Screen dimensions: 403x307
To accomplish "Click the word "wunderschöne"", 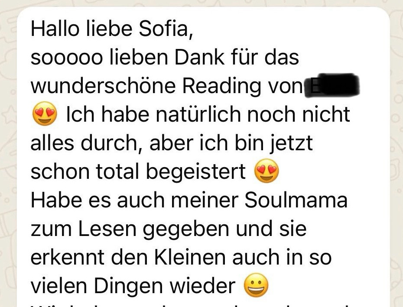I will [103, 86].
